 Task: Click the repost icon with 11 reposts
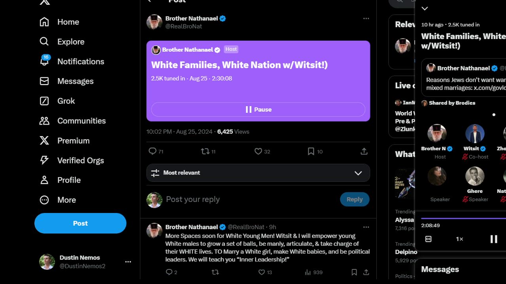[205, 151]
